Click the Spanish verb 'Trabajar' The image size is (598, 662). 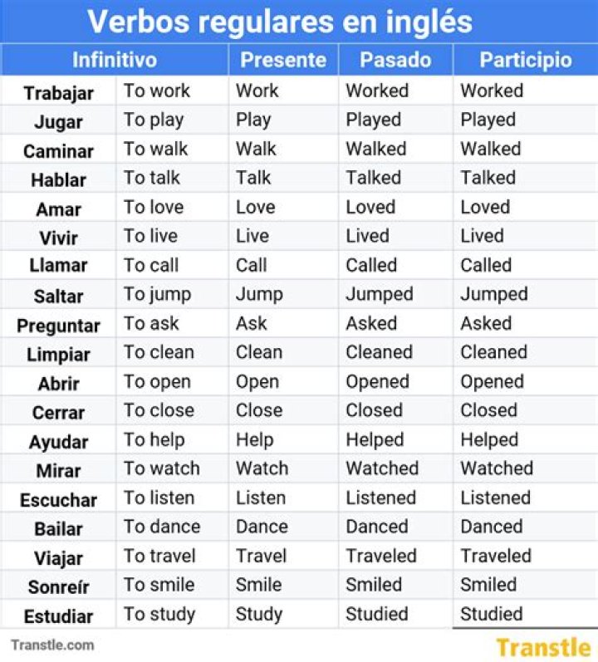coord(58,92)
